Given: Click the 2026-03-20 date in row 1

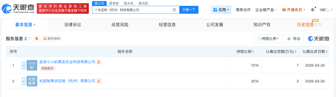Looking at the screenshot, I should point(315,65).
